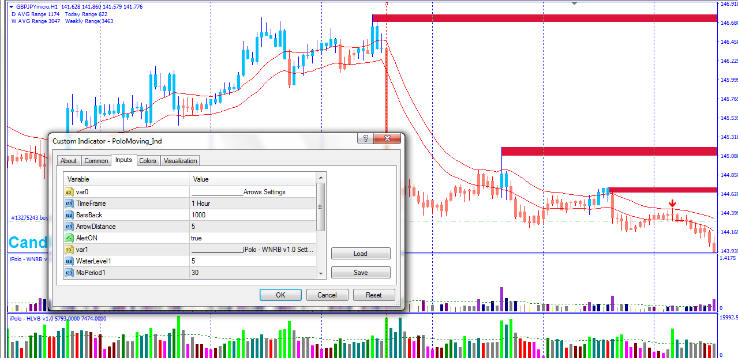Click the BarsBack integer type icon

(69, 215)
